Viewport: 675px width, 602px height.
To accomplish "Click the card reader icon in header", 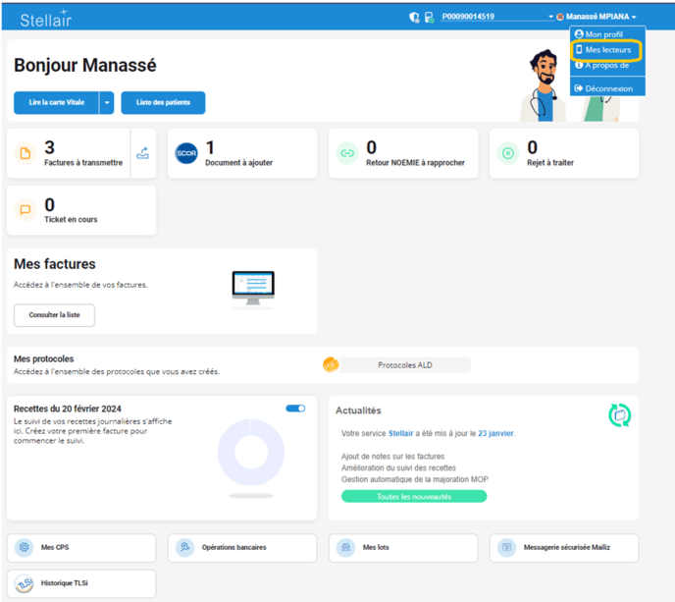I will 429,17.
